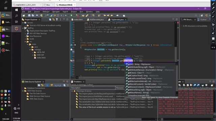The width and height of the screenshot is (216, 121).
Task: Click the Save All toolbar icon
Action: [33, 15]
